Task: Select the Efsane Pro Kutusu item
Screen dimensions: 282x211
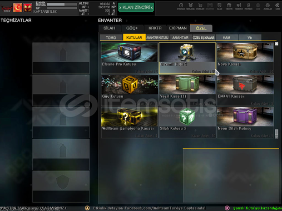Action: (x=130, y=58)
